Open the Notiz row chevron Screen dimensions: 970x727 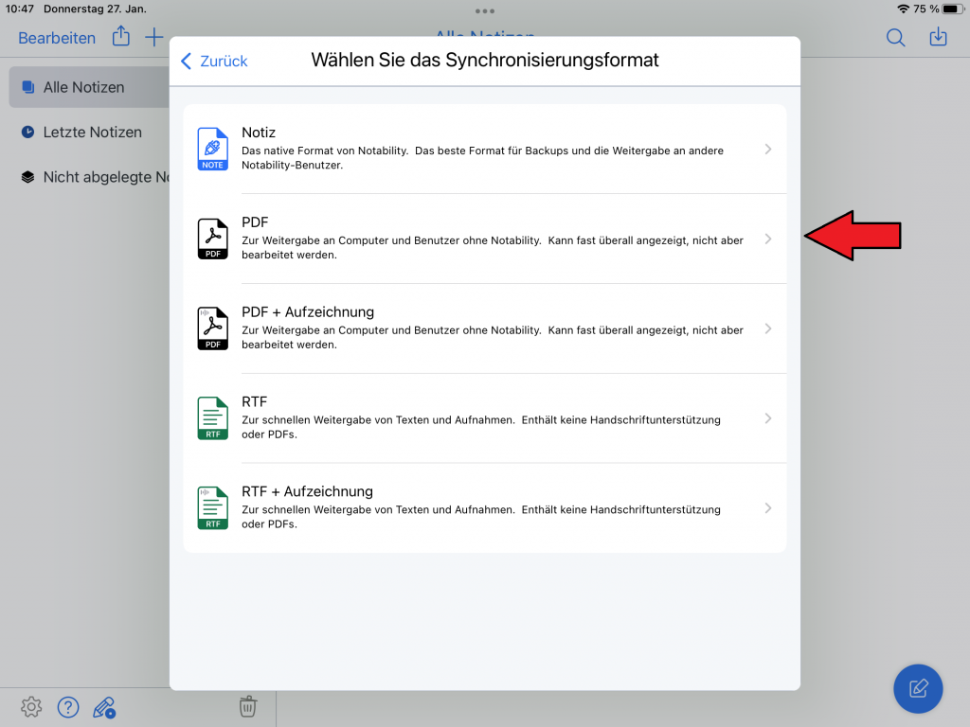[x=768, y=149]
